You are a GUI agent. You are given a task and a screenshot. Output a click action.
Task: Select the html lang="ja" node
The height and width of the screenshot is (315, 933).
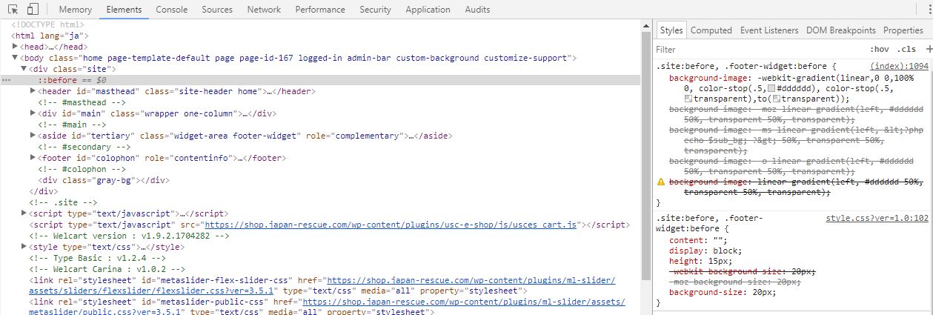tap(50, 36)
